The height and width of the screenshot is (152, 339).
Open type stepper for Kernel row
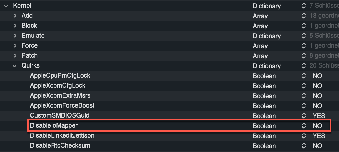304,6
